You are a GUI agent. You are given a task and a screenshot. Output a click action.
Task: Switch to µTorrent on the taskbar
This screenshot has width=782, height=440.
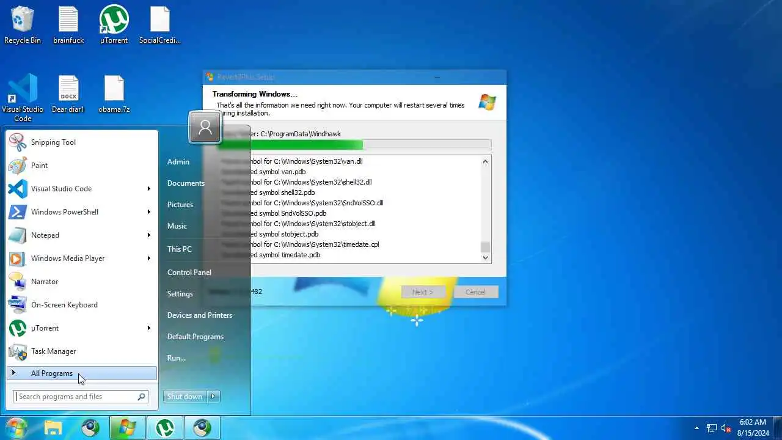coord(165,428)
